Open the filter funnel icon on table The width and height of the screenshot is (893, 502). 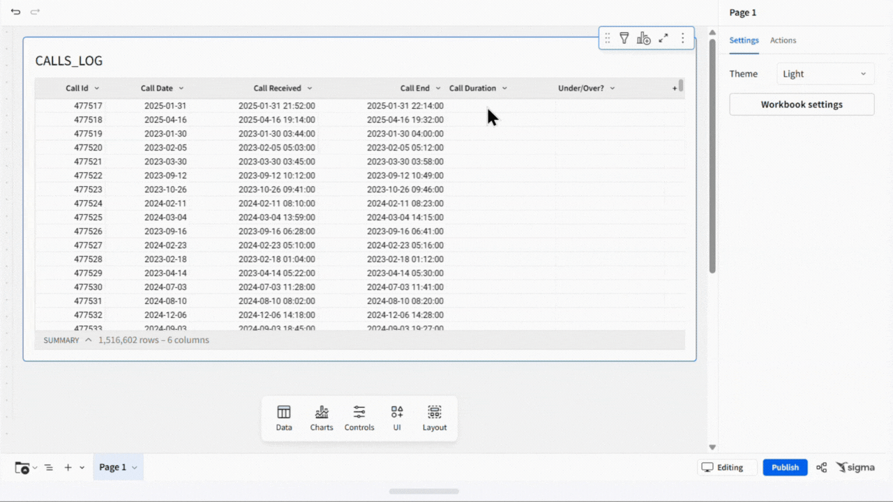pos(624,38)
